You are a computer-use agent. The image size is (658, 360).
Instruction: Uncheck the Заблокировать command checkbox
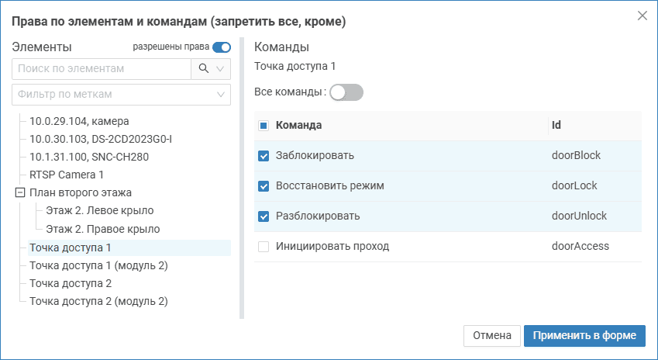click(x=264, y=156)
